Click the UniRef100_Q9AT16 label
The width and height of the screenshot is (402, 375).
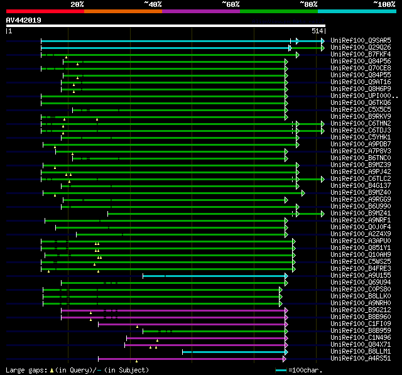(x=361, y=82)
